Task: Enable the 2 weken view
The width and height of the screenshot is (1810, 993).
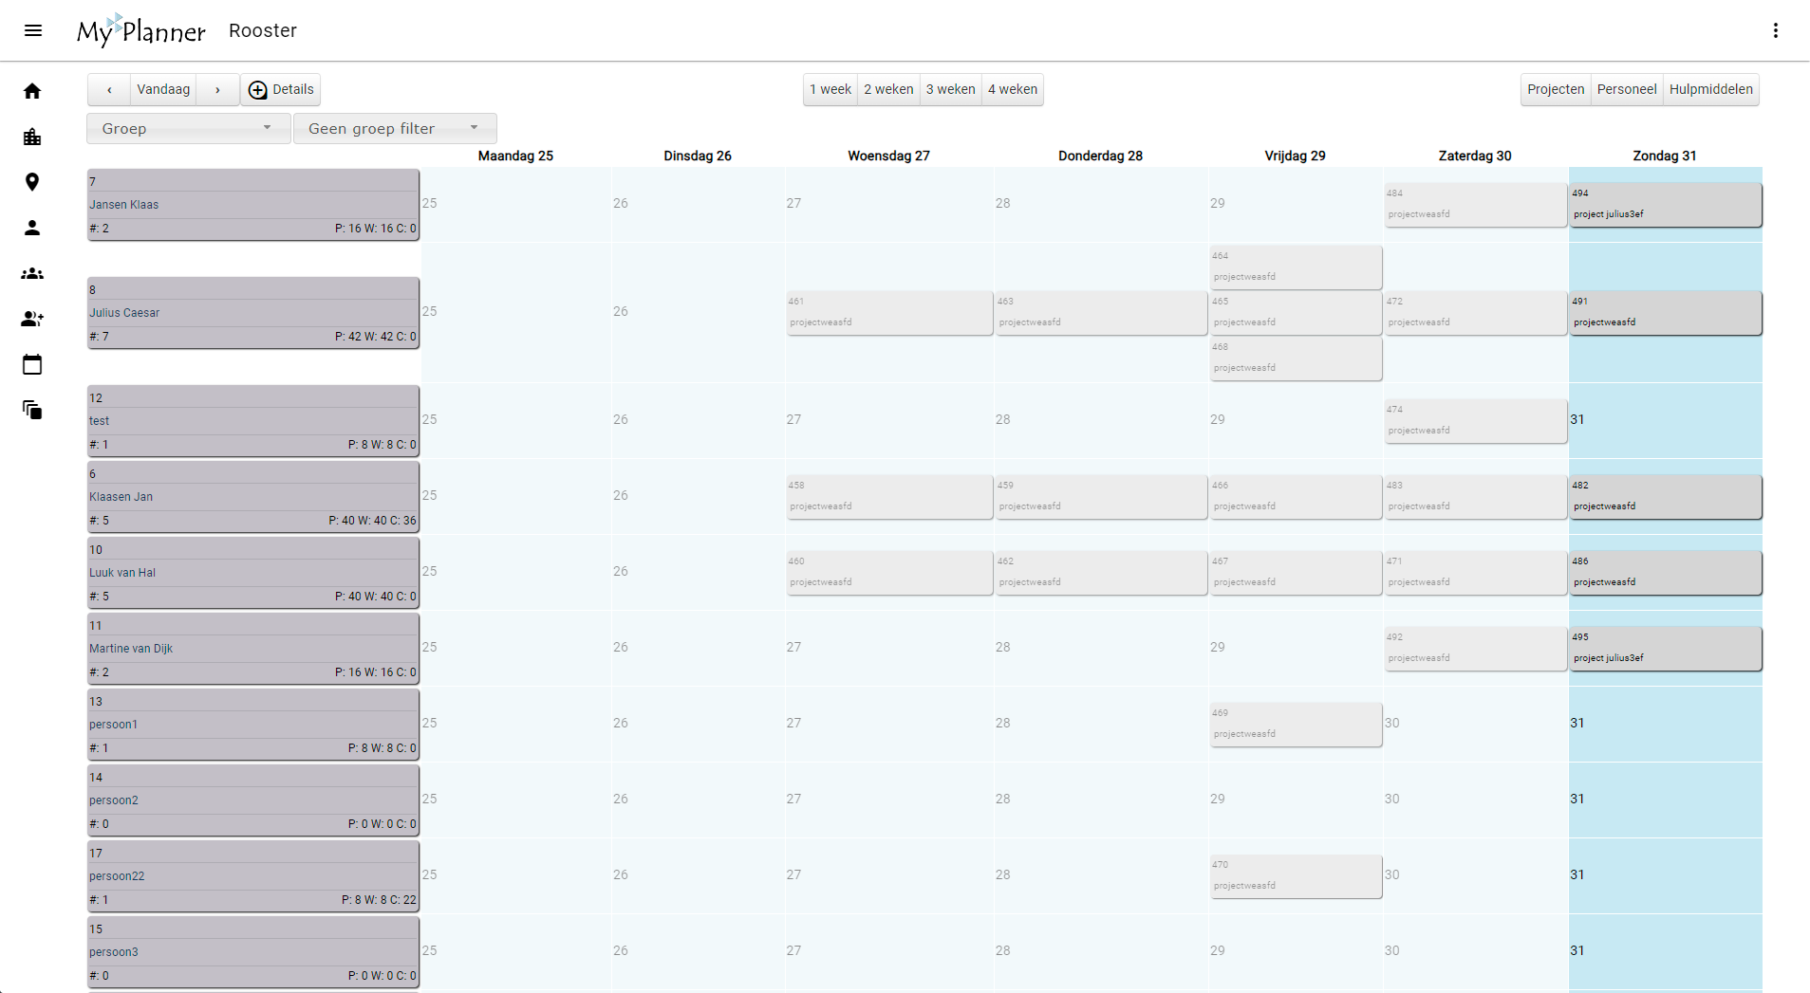Action: (888, 89)
